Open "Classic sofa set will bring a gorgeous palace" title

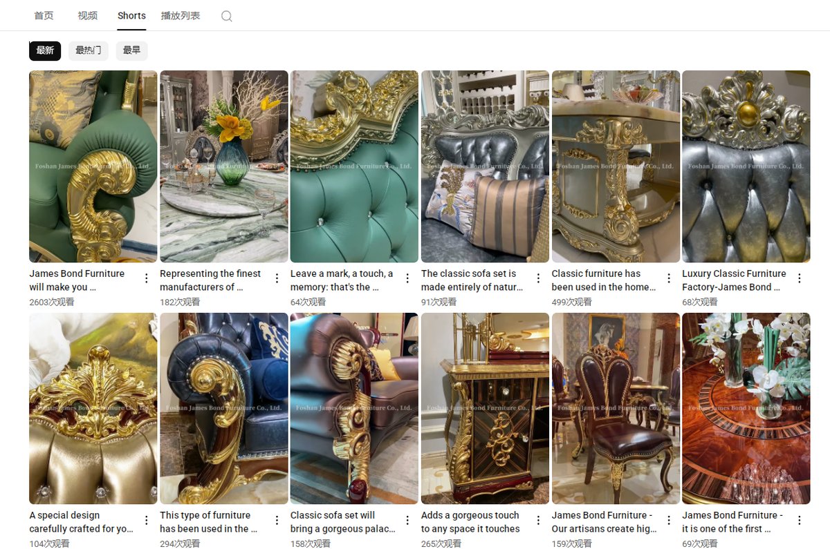tap(343, 522)
